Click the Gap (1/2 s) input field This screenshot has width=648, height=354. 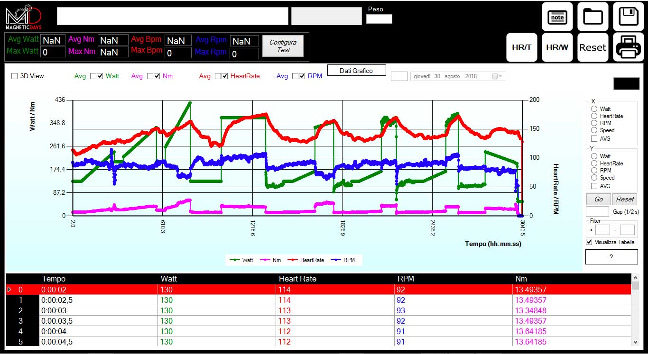[x=598, y=211]
